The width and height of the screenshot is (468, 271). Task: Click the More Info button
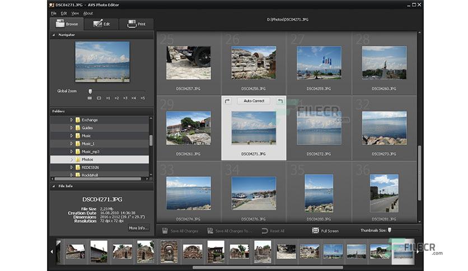click(x=138, y=228)
